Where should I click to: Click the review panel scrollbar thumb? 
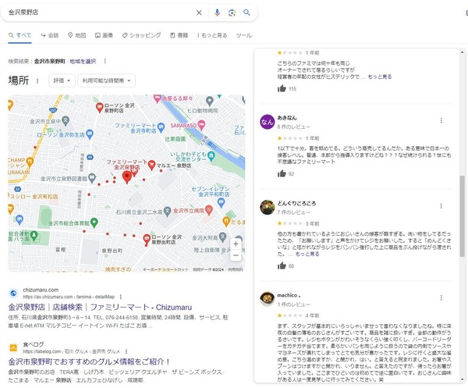(x=462, y=216)
